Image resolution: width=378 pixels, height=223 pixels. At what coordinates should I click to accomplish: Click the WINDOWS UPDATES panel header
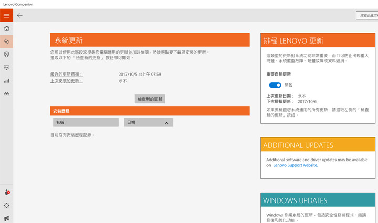(318, 200)
